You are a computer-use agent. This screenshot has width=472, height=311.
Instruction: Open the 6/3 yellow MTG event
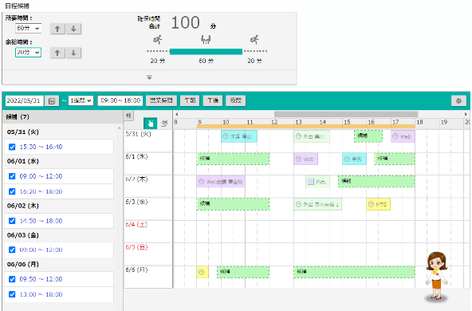coord(379,204)
